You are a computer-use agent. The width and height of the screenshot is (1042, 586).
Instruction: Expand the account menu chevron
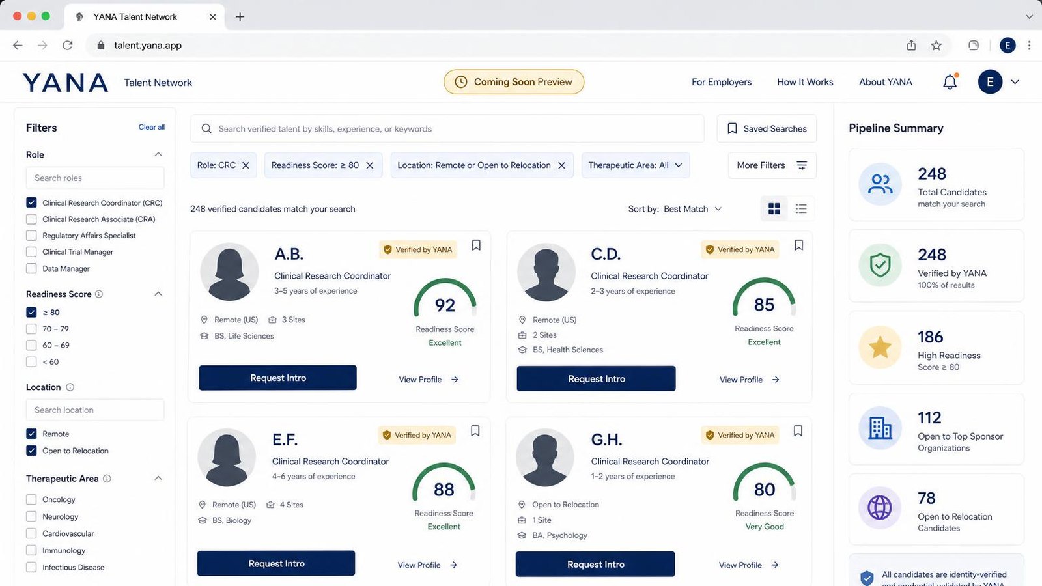pos(1015,82)
